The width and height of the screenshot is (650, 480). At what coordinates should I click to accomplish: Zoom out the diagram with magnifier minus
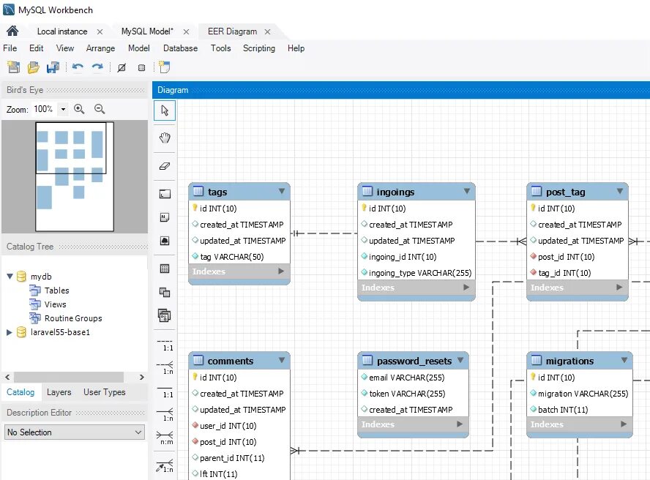pos(100,109)
